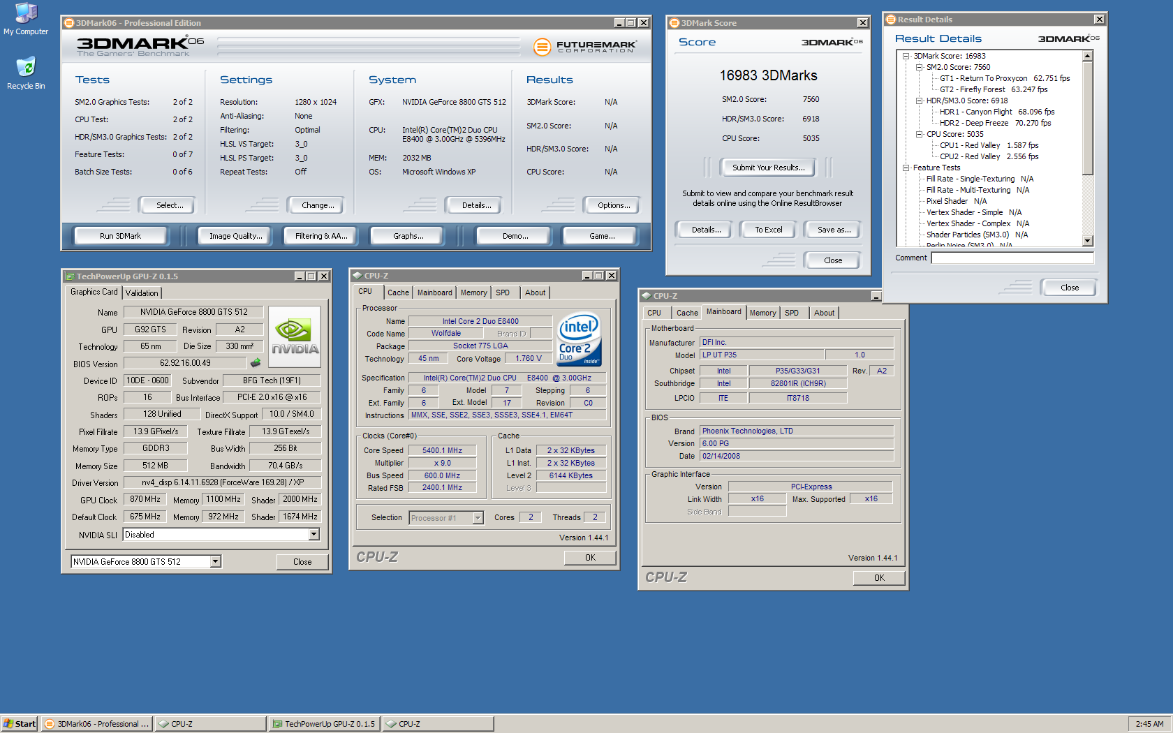Click the NVIDIA logo in GPU-Z
Screen dimensions: 1173x733
click(295, 336)
